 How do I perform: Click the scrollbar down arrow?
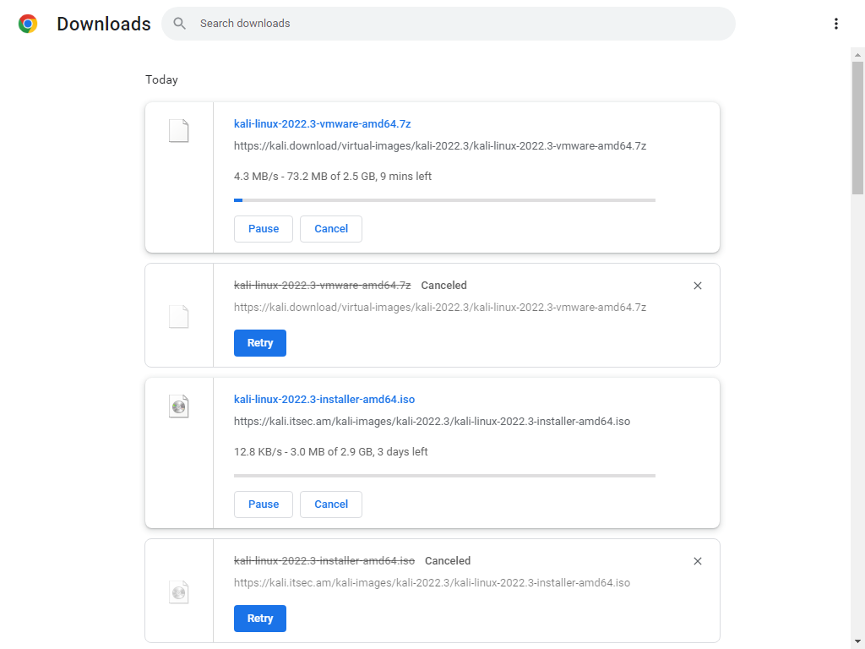pos(857,641)
